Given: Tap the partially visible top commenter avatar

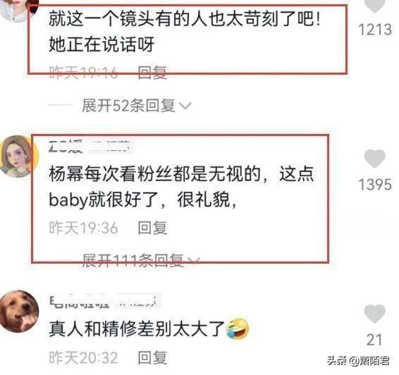Looking at the screenshot, I should (x=18, y=10).
